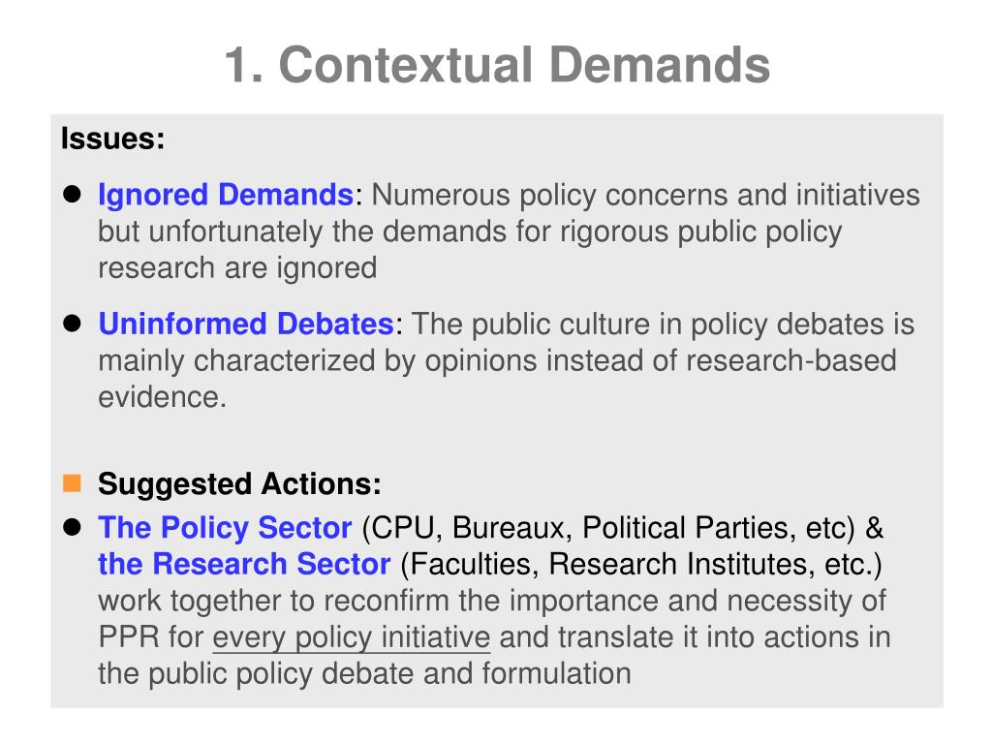Click the orange square bullet beside Suggested Actions
The image size is (992, 744).
point(72,483)
